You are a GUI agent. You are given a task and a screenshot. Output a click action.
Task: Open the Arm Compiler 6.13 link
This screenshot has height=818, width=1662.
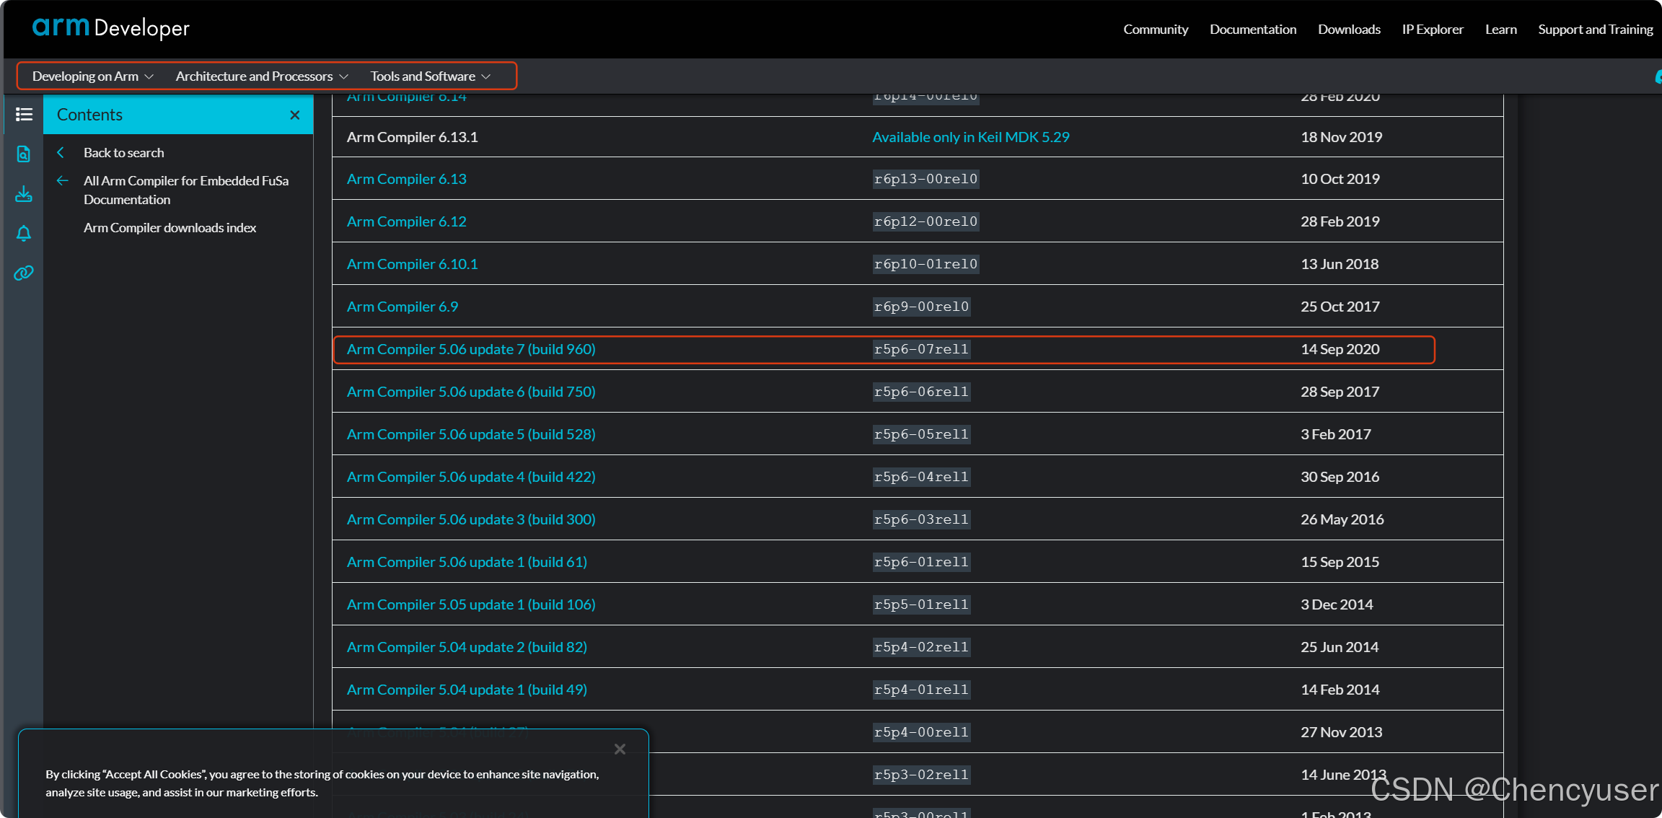407,179
